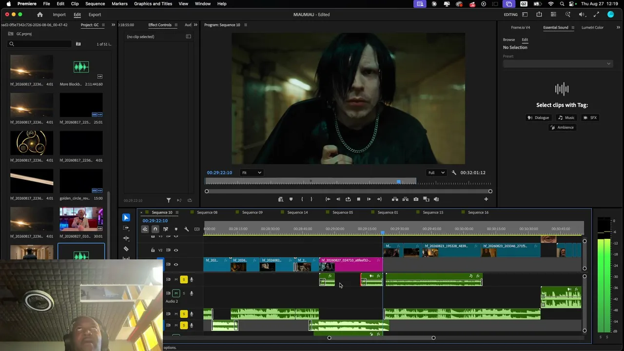The height and width of the screenshot is (351, 624).
Task: Open Quick Export share icon
Action: [x=539, y=15]
